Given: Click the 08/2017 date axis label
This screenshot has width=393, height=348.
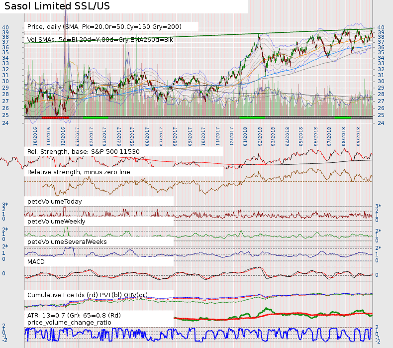Looking at the screenshot, I should [175, 136].
